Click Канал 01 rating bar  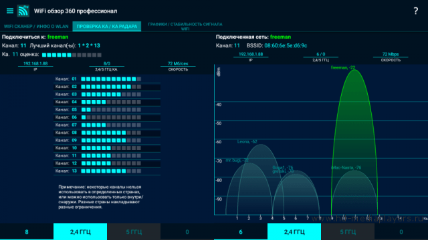coord(111,79)
